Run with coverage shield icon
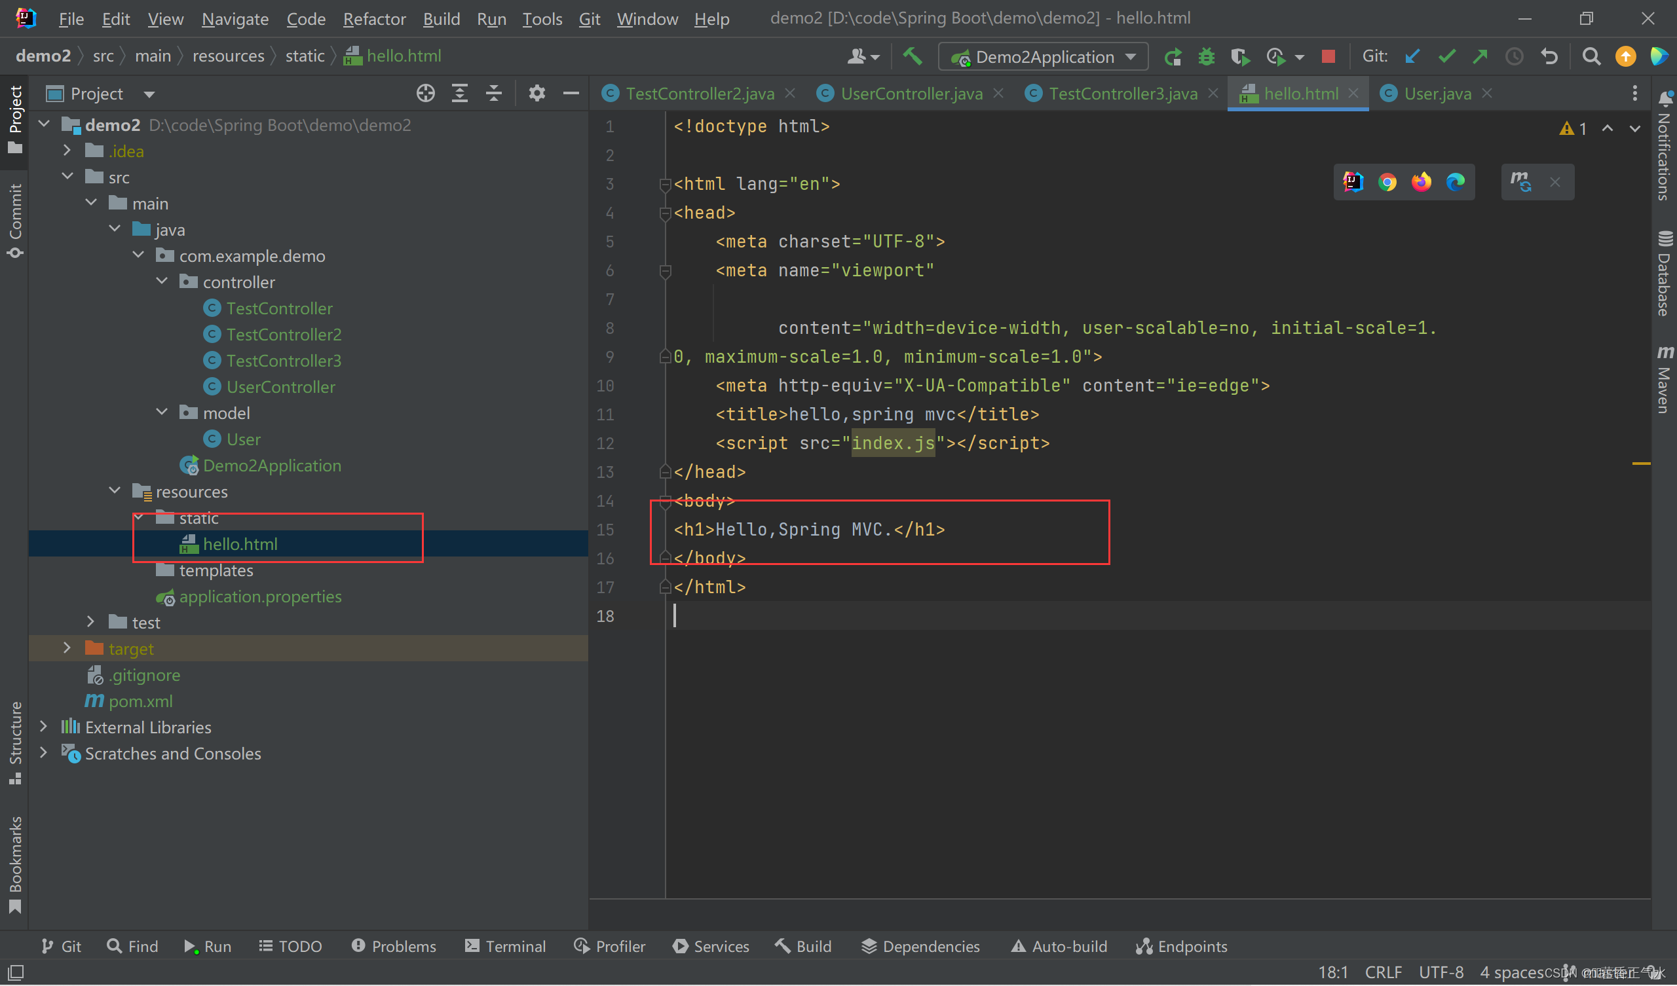1677x986 pixels. 1240,56
